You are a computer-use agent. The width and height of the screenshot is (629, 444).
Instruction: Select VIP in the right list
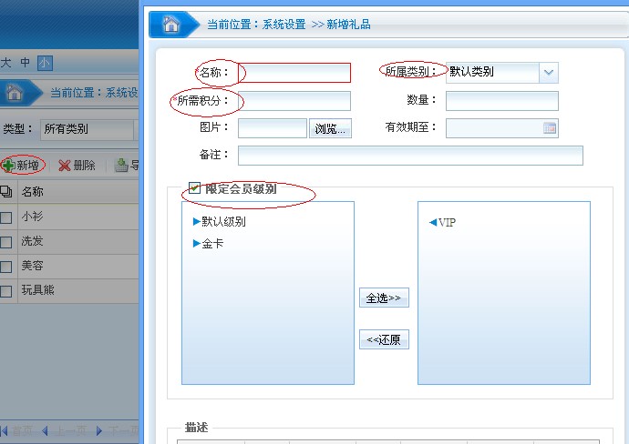pyautogui.click(x=442, y=222)
